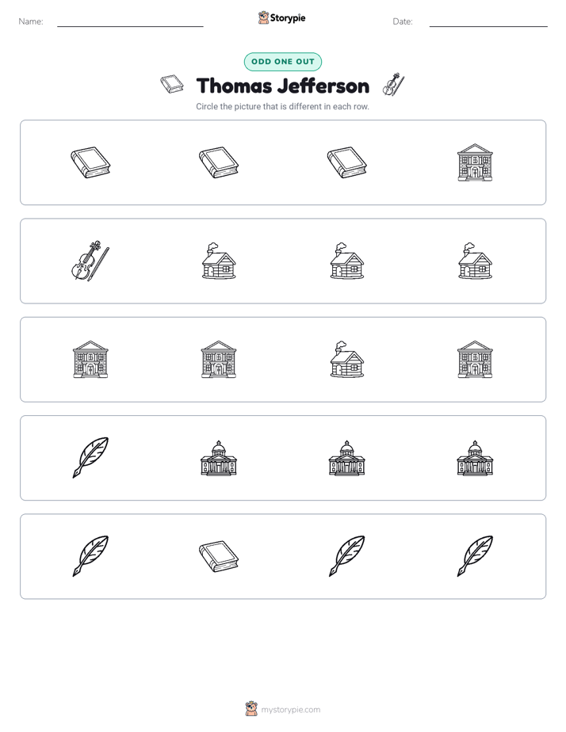Circle the brick mansion in the first row

pos(475,162)
